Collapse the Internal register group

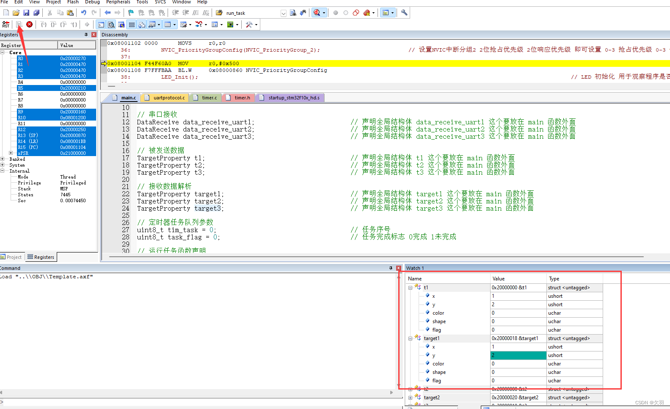point(3,171)
